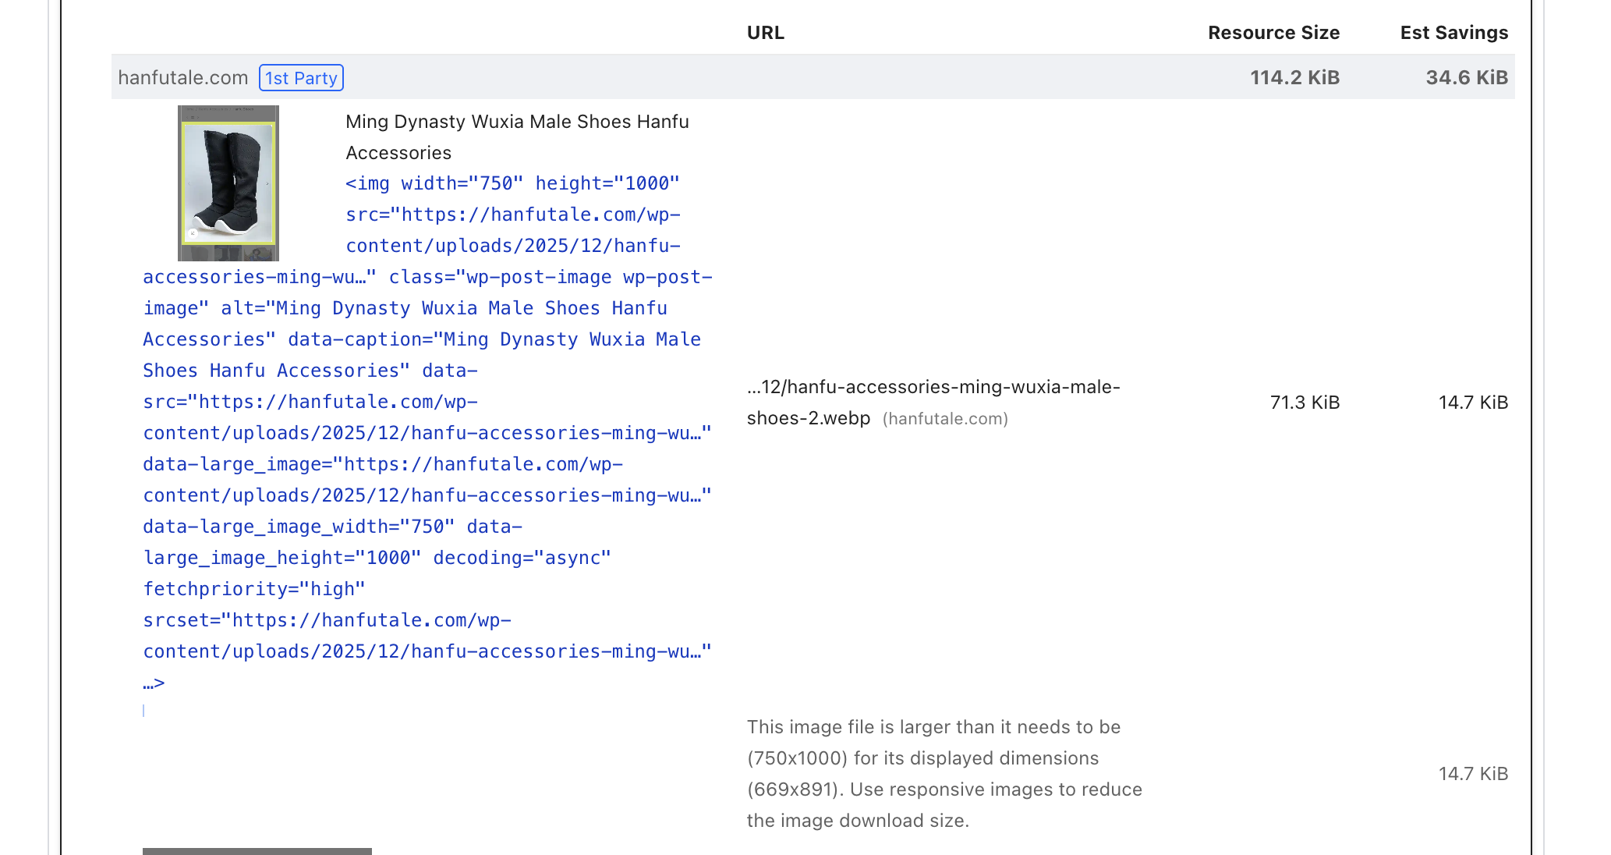This screenshot has width=1611, height=855.
Task: Click the URL column header
Action: pyautogui.click(x=765, y=33)
